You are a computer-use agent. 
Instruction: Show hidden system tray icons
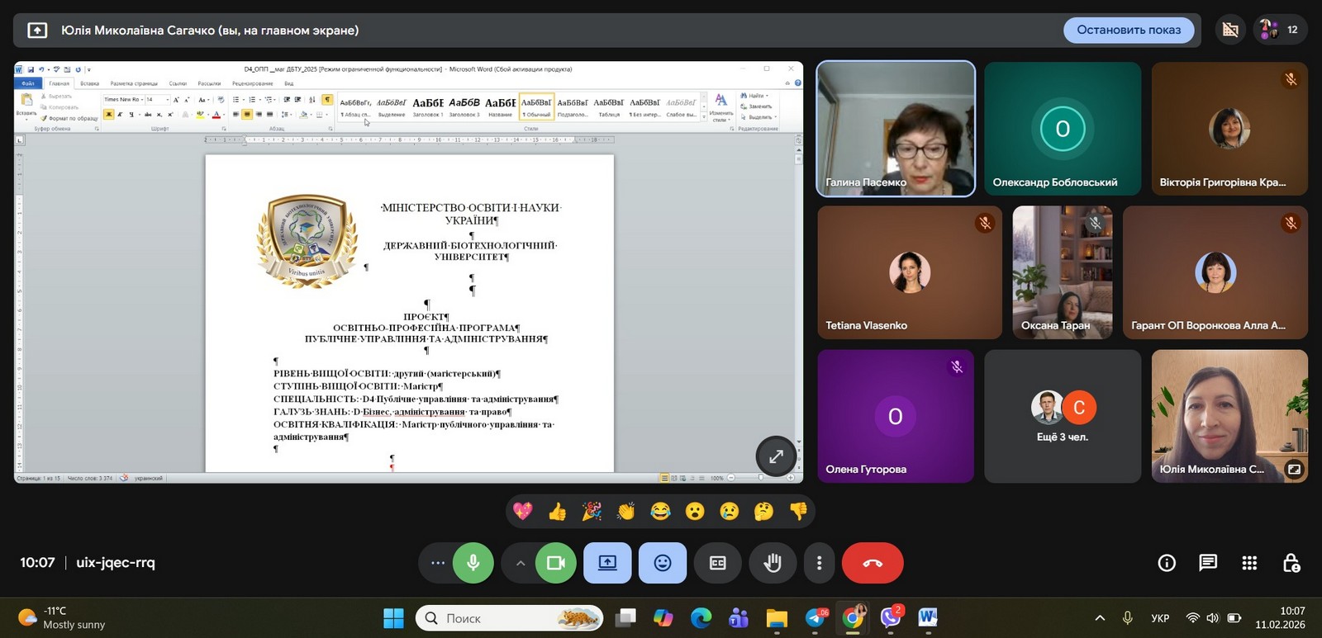[x=1100, y=618]
